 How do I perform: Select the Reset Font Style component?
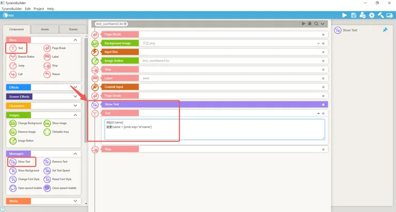tap(58, 179)
